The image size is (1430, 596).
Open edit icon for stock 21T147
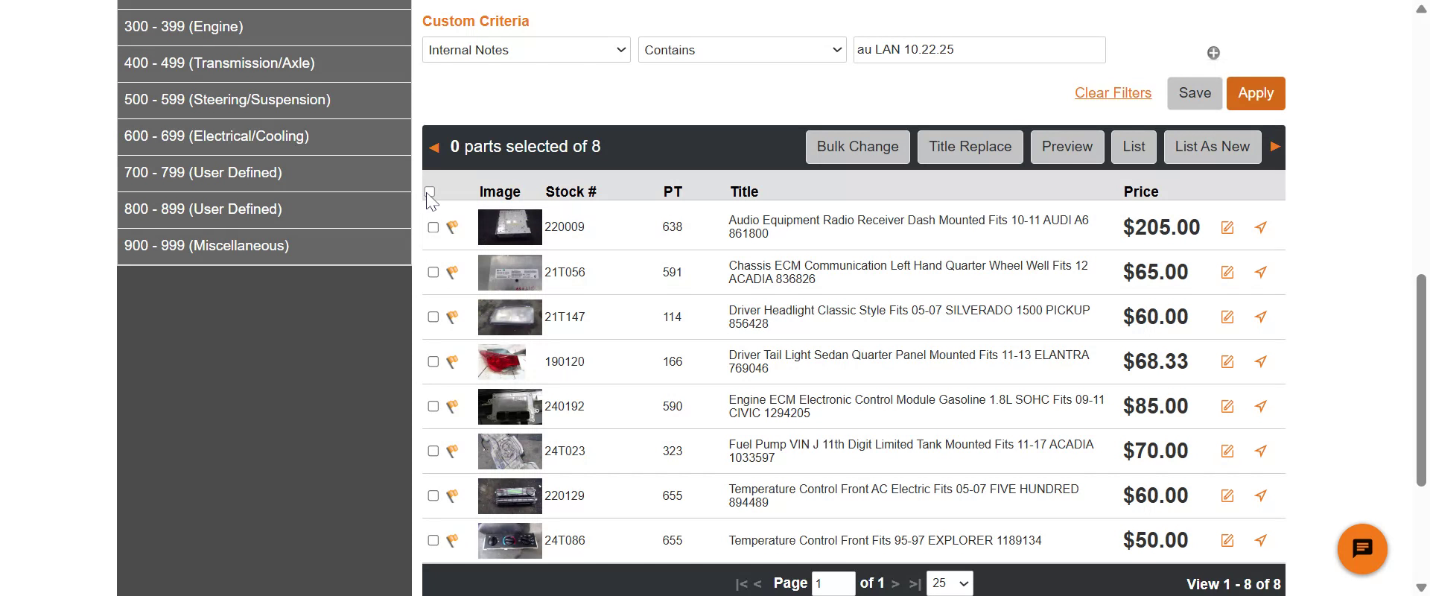1227,317
